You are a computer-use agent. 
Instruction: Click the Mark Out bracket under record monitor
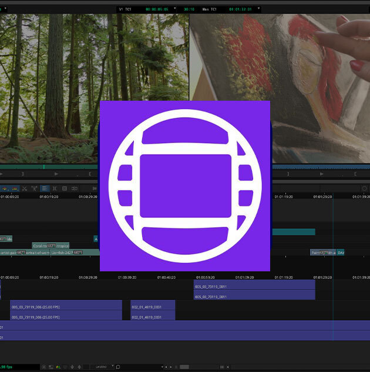288,174
